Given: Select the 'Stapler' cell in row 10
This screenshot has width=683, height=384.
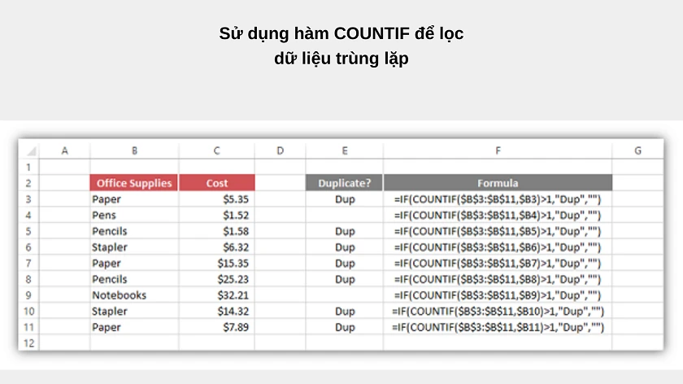Looking at the screenshot, I should click(134, 312).
